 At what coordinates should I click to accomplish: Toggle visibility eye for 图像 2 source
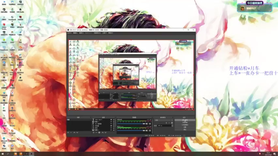coord(111,130)
